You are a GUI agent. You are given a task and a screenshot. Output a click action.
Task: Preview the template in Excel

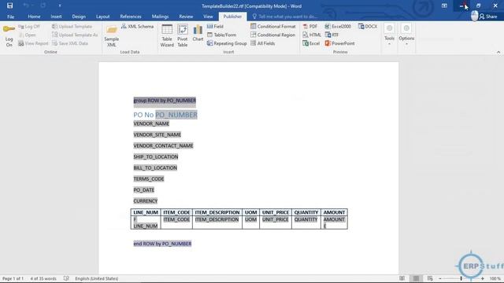click(311, 43)
